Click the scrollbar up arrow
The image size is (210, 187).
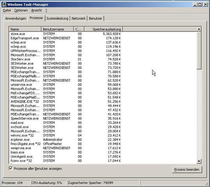coord(199,29)
